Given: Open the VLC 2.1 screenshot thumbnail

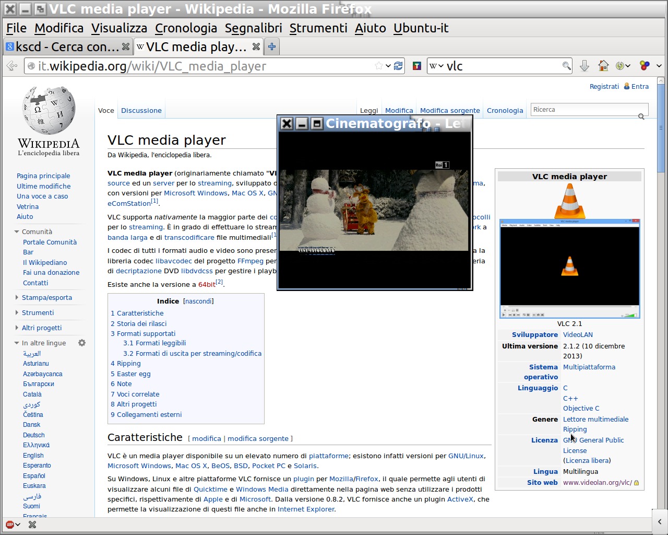Looking at the screenshot, I should pyautogui.click(x=569, y=269).
